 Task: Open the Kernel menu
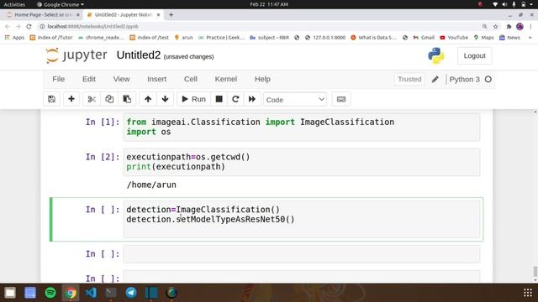226,79
